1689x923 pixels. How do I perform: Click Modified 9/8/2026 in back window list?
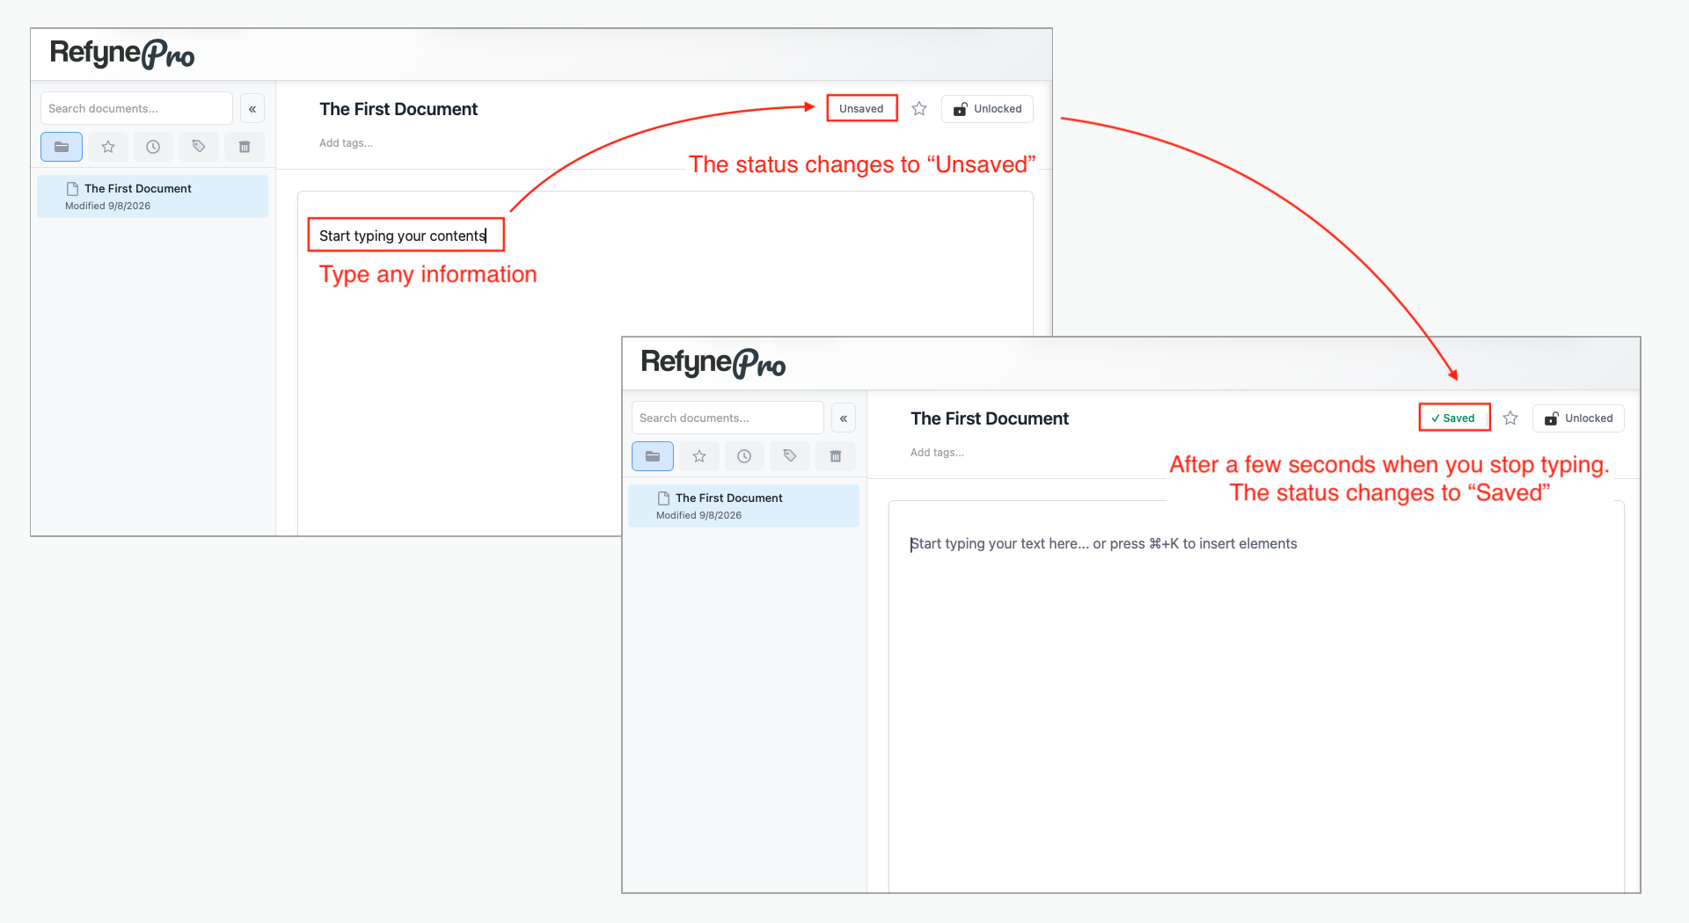coord(107,206)
